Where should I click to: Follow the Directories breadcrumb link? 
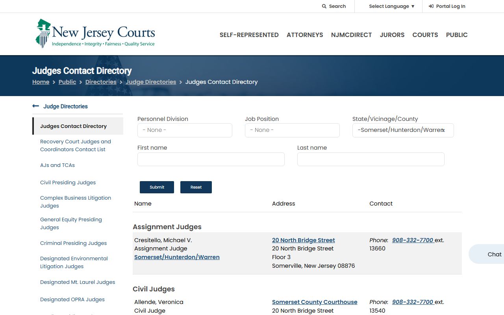tap(101, 82)
